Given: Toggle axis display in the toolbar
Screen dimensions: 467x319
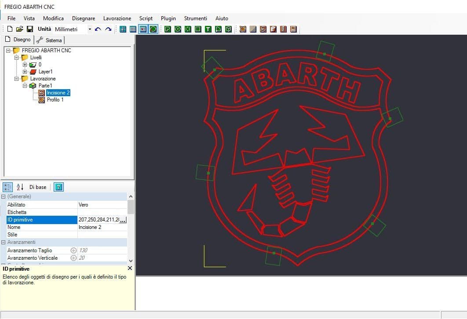Looking at the screenshot, I should click(x=123, y=29).
